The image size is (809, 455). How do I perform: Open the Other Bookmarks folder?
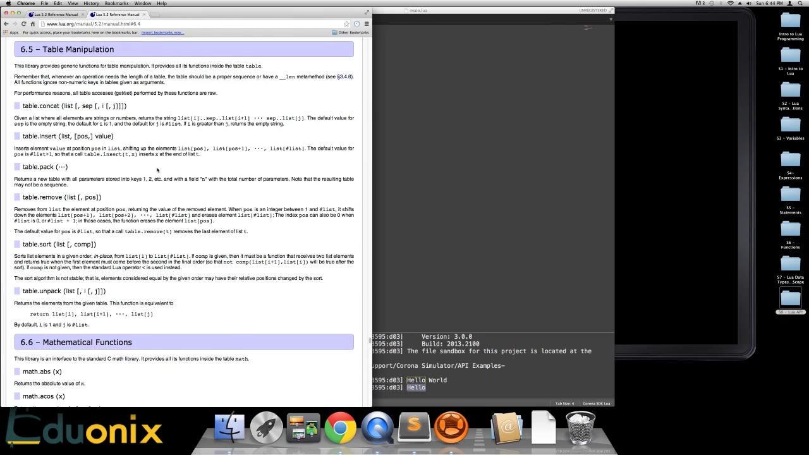click(350, 33)
